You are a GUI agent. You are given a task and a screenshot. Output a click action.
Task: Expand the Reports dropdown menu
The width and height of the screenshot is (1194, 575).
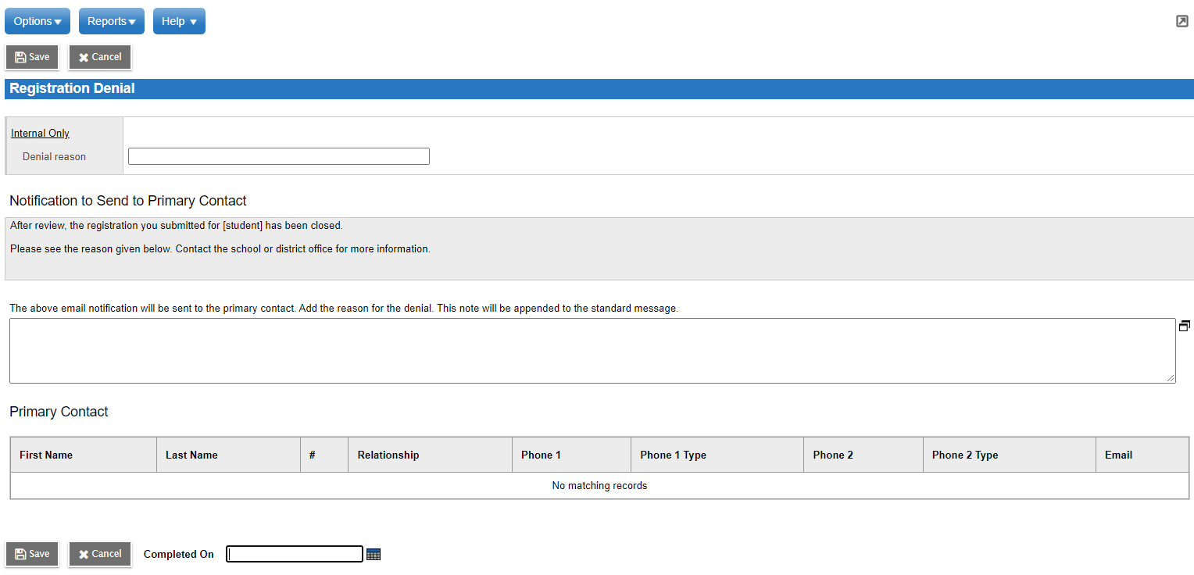point(111,22)
